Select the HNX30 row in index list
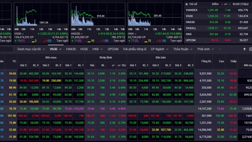 [x=218, y=22]
